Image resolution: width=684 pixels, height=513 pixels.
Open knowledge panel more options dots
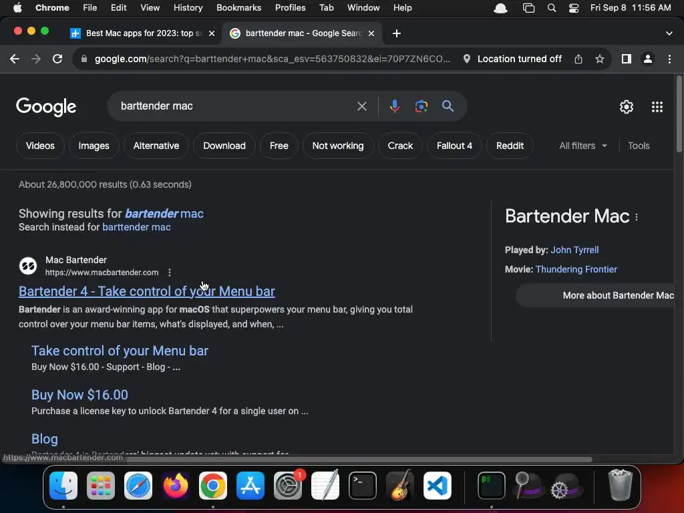[x=637, y=217]
